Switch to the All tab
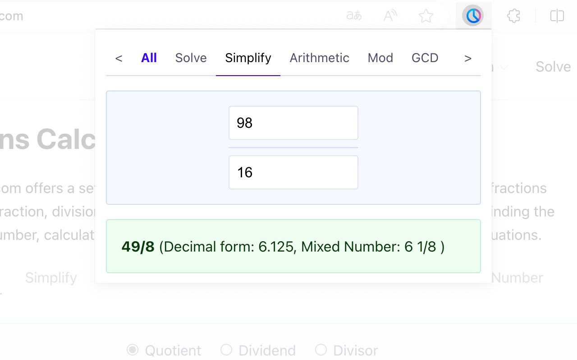The width and height of the screenshot is (577, 360). pyautogui.click(x=149, y=58)
